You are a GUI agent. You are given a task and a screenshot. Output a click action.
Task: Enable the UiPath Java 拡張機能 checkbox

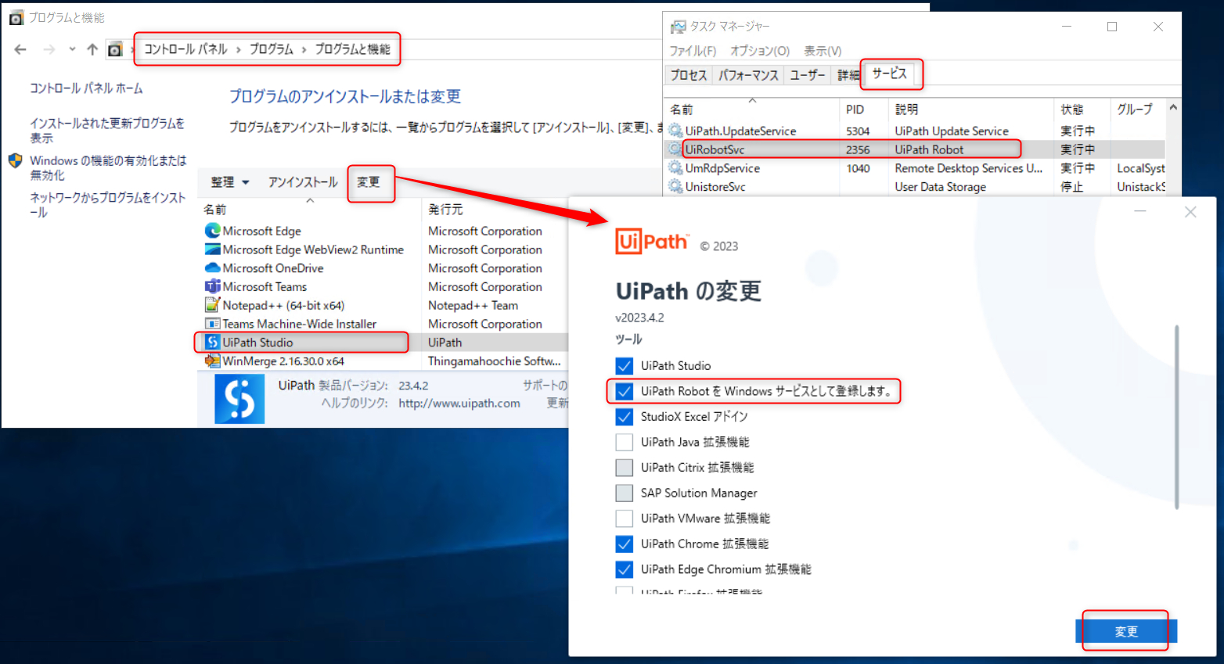624,442
